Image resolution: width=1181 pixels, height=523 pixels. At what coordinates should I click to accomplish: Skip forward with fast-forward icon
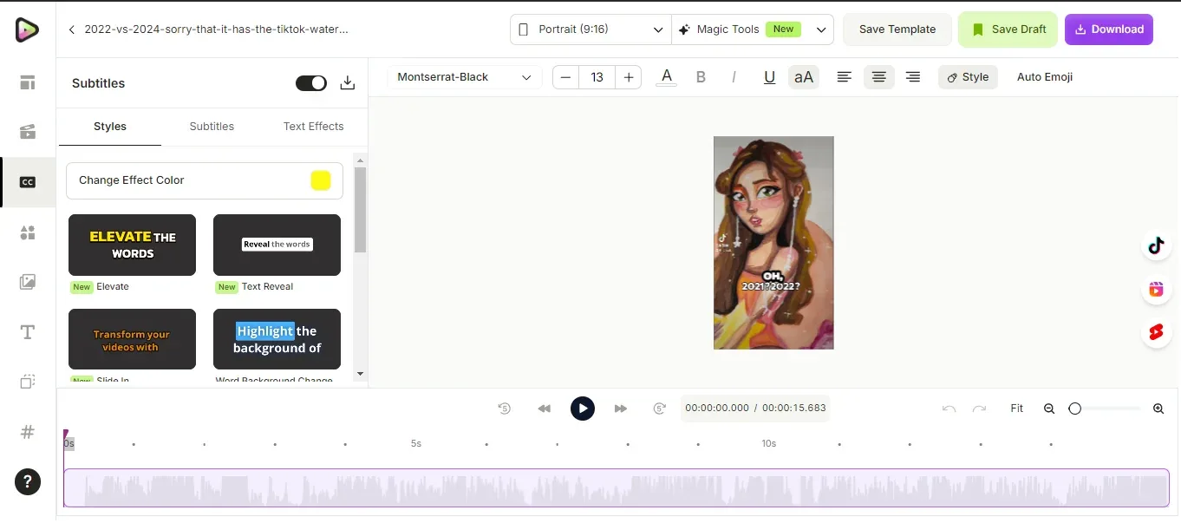click(621, 409)
